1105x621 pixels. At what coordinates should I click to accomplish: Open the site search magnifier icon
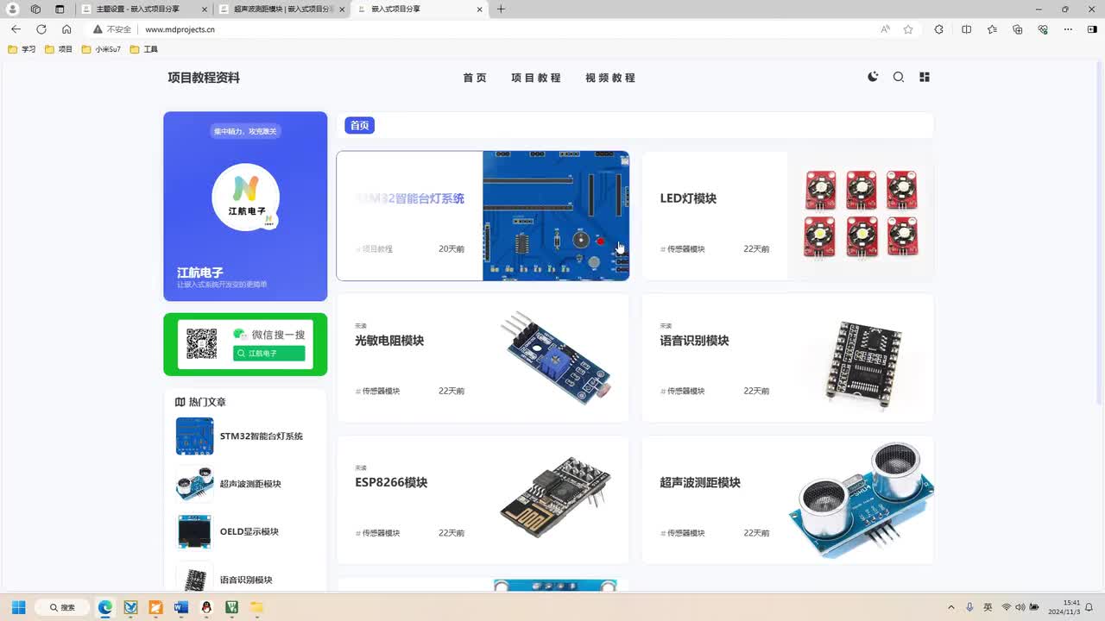[x=899, y=77]
